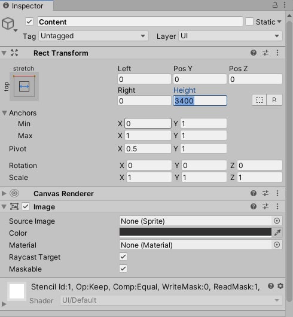This screenshot has height=317, width=293.
Task: Click the white material preview thumbnail
Action: (x=17, y=291)
